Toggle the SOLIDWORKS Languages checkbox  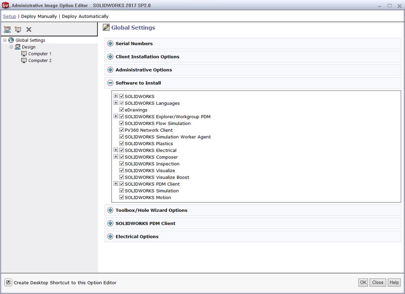(x=122, y=103)
